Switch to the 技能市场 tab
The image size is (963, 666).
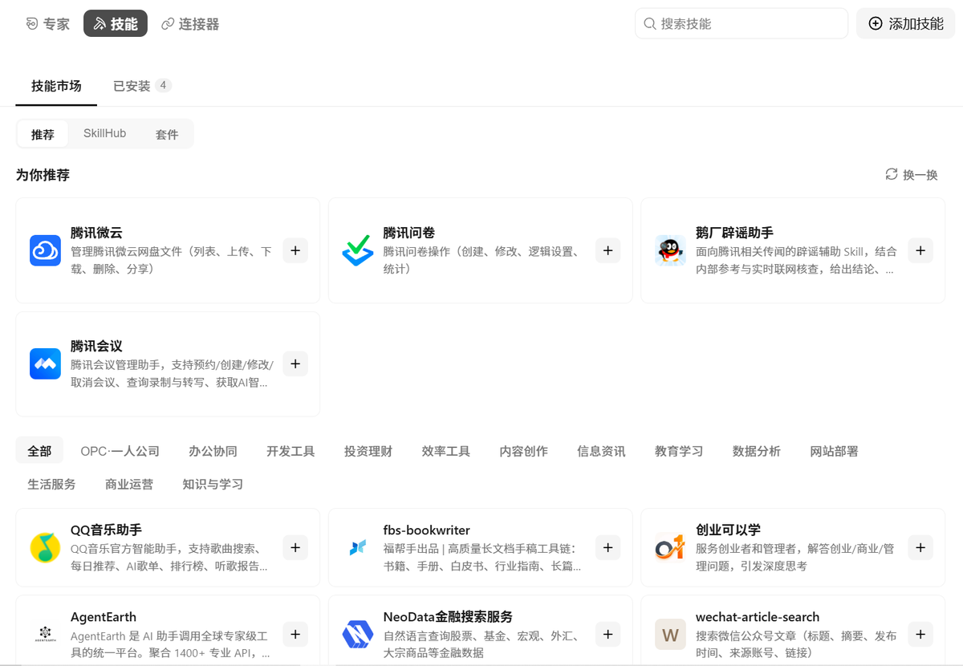(x=56, y=86)
